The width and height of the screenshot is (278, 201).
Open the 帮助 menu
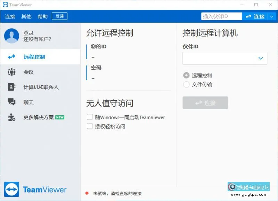(42, 16)
